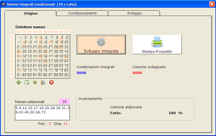216x136 pixels.
Task: Select the Origine tab
Action: click(31, 13)
